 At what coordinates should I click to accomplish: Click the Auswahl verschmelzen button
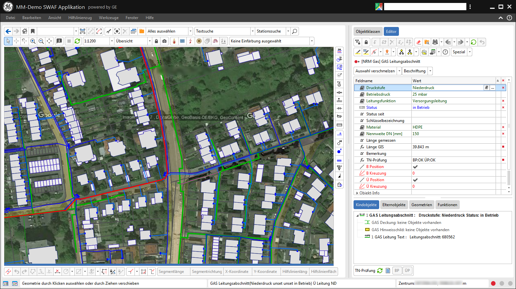click(x=375, y=71)
